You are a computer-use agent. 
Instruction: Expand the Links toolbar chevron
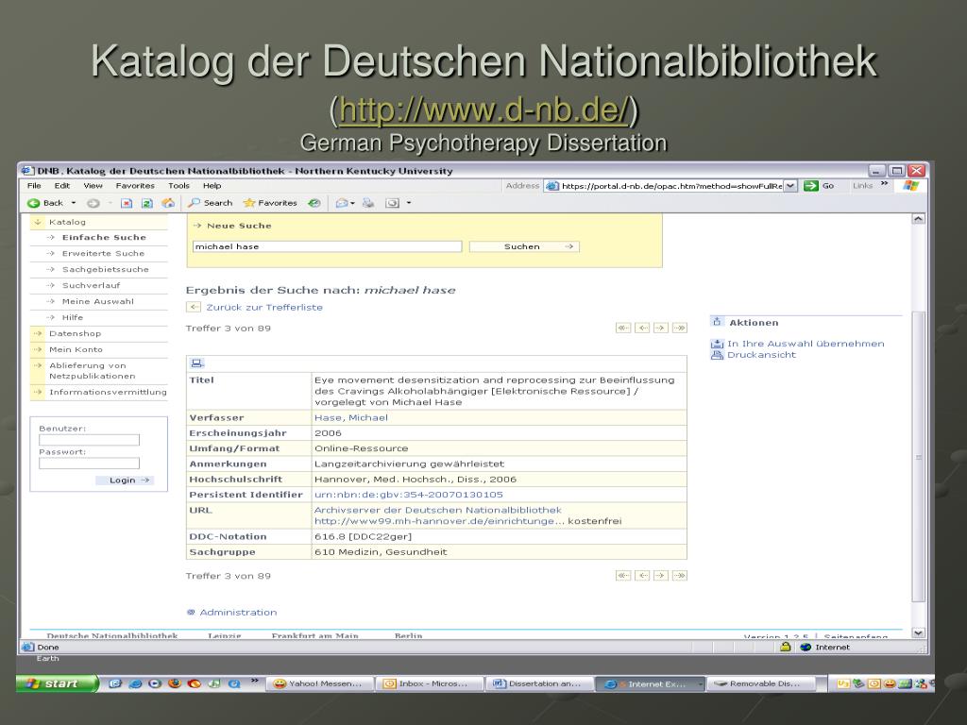884,184
